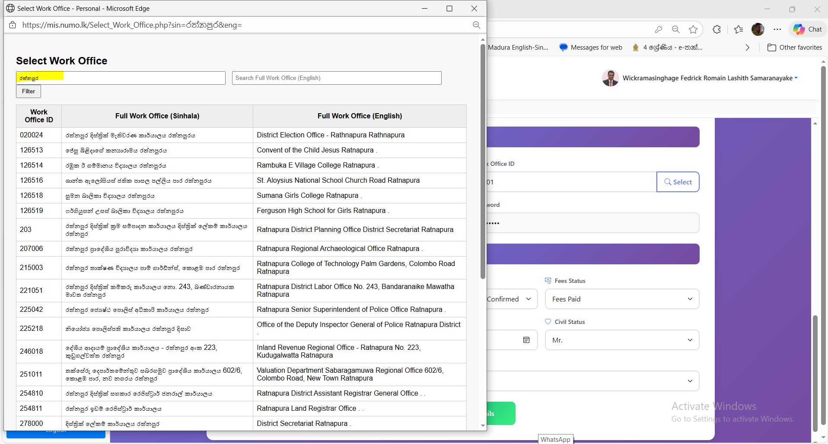Open the Extensions puzzle icon
This screenshot has width=828, height=444.
pyautogui.click(x=717, y=29)
